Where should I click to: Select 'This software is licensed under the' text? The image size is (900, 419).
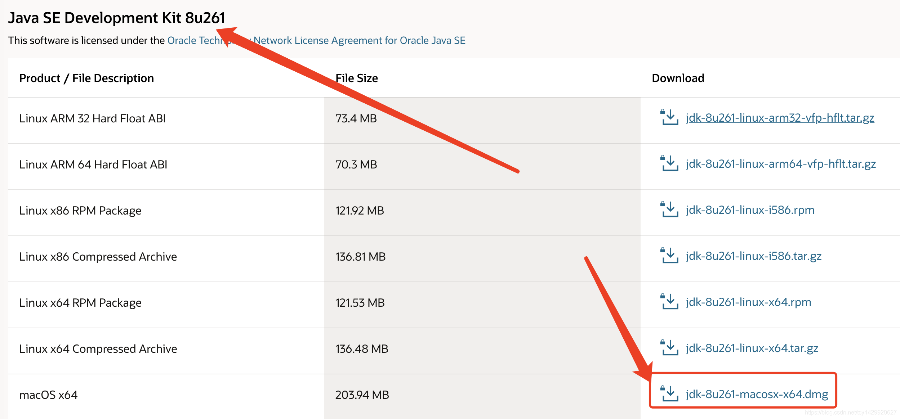[x=86, y=40]
